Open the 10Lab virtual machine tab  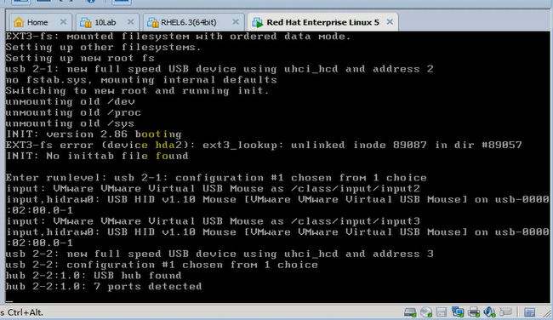point(107,22)
